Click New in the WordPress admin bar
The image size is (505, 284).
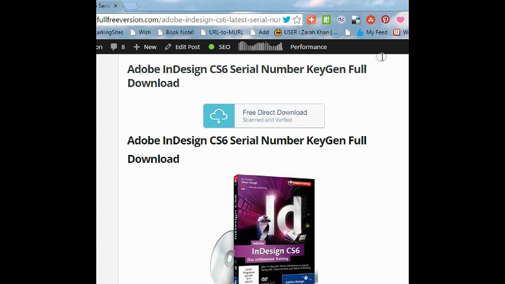tap(145, 47)
